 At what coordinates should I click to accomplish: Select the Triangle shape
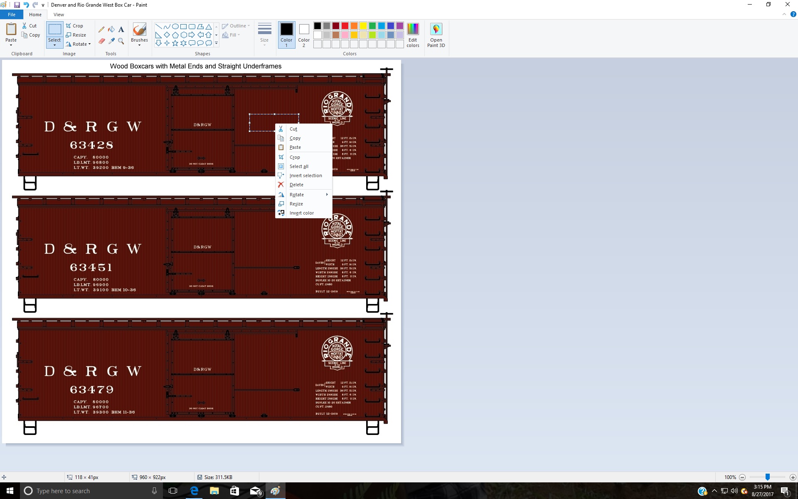click(208, 27)
